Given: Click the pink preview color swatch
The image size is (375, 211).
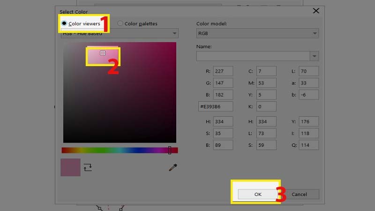Looking at the screenshot, I should tap(70, 167).
